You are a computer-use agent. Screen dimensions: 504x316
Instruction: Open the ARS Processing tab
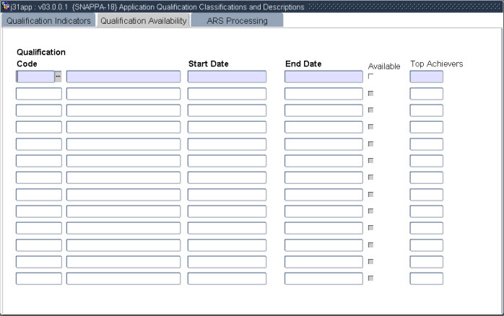pos(237,21)
